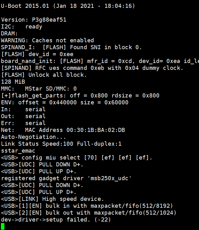The height and width of the screenshot is (230, 199).
Task: Click the flash_get_parts offset line
Action: click(x=80, y=96)
